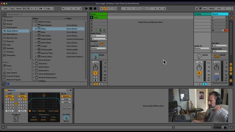Click the Info View triangle at bottom-left
Viewport: 235px width, 132px height.
3,127
